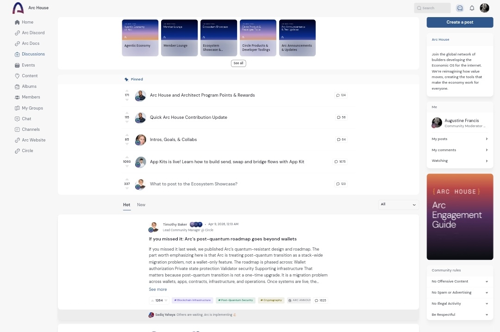This screenshot has height=332, width=500.
Task: Open the profile avatar menu
Action: tap(484, 8)
